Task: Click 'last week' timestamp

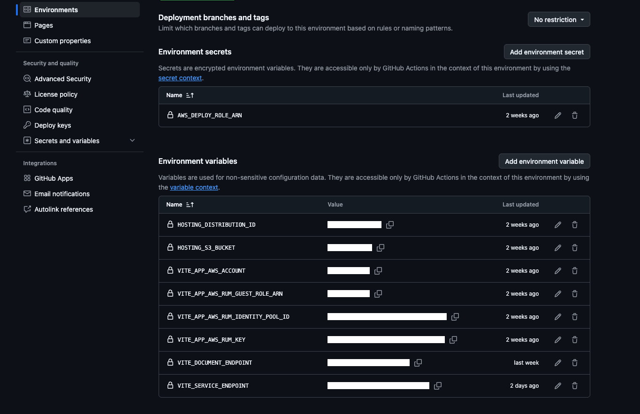Action: [x=526, y=363]
